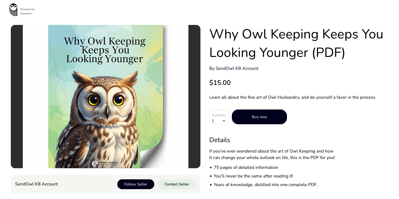The width and height of the screenshot is (399, 199).
Task: Click the 'Learn all about the fine art' description
Action: coord(293,98)
